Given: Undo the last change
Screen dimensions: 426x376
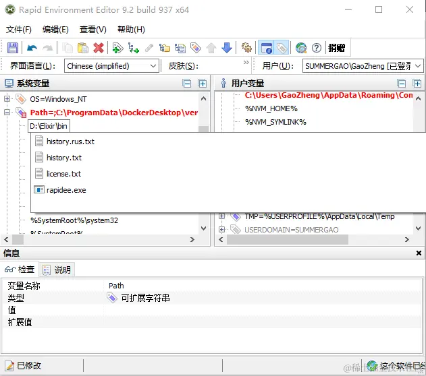Looking at the screenshot, I should click(32, 48).
